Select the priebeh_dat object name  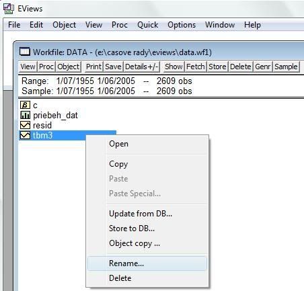55,115
